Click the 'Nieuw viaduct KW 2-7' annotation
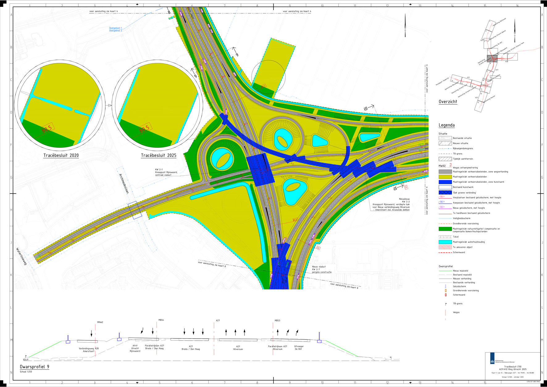547x387 pixels. tap(321, 269)
